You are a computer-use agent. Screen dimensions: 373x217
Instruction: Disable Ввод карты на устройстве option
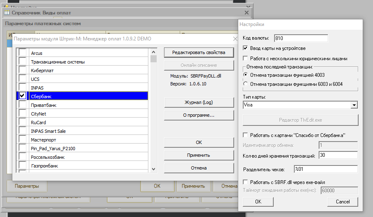click(246, 48)
